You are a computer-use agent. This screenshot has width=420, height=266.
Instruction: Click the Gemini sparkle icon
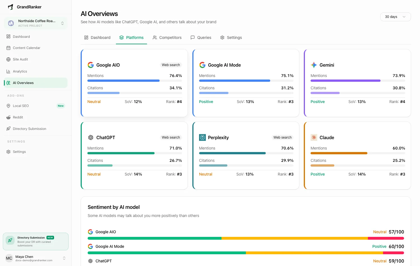(314, 65)
